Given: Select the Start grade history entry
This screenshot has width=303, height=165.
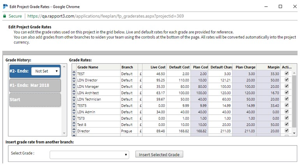Looking at the screenshot, I should point(35,100).
